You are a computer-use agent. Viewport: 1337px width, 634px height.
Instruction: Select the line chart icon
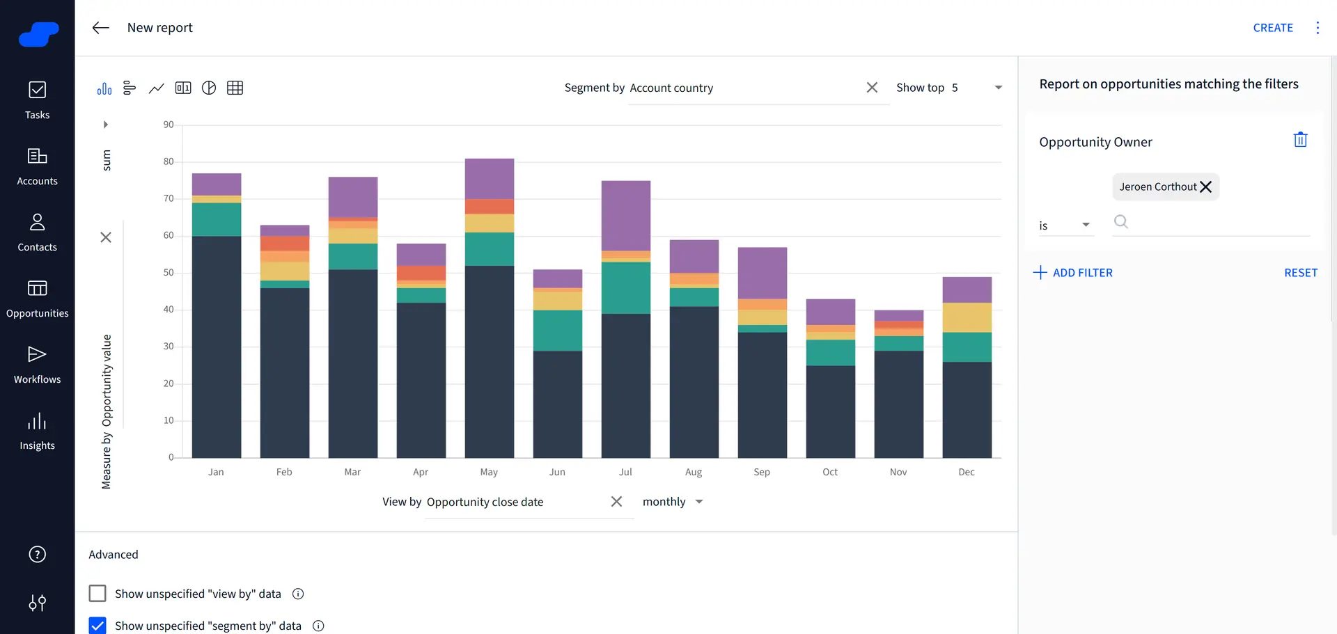(156, 88)
